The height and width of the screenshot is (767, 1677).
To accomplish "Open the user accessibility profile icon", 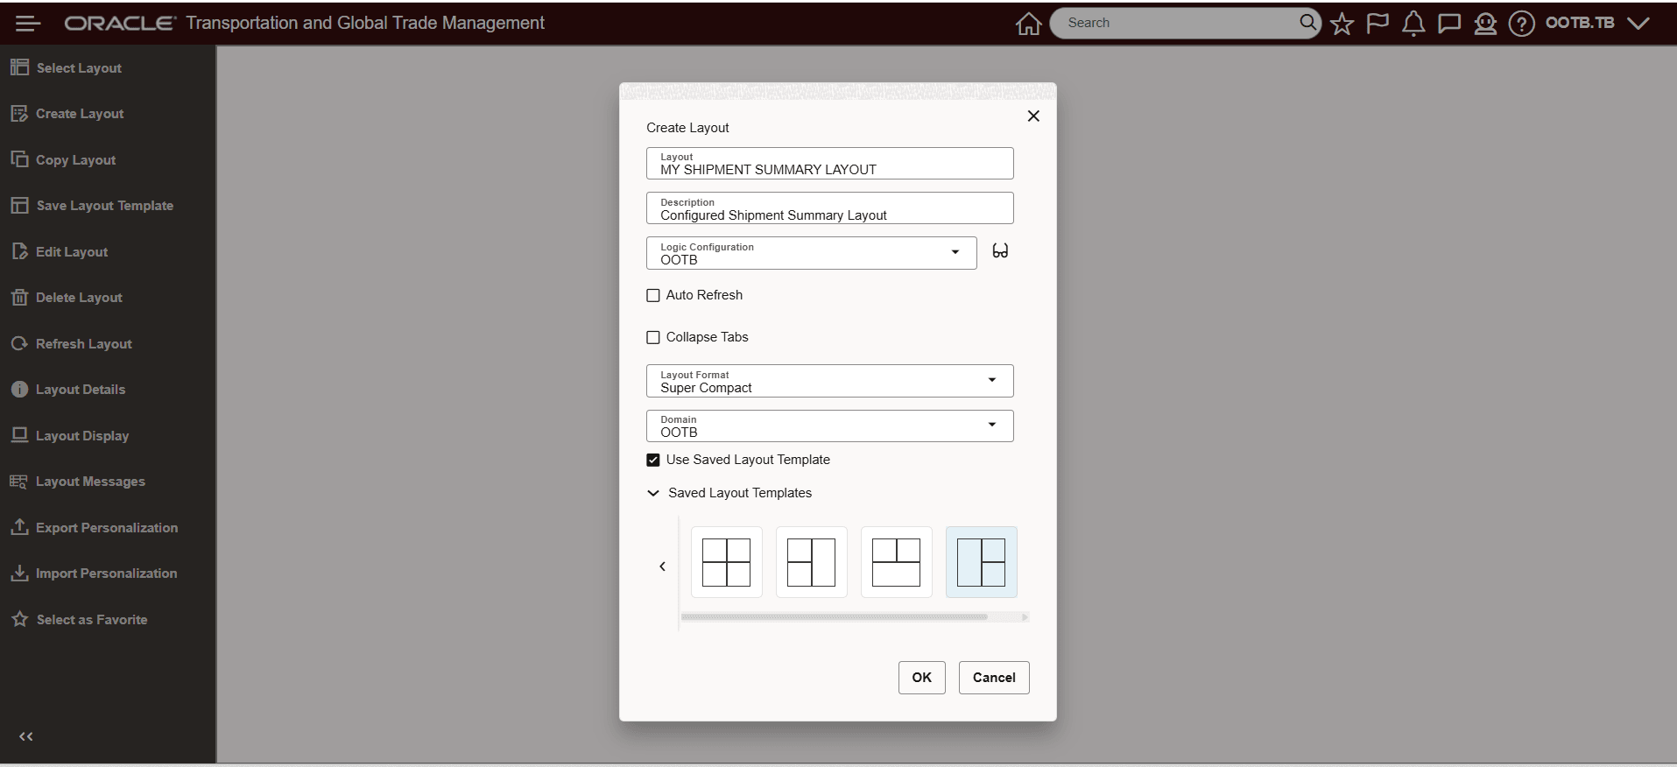I will (1485, 24).
